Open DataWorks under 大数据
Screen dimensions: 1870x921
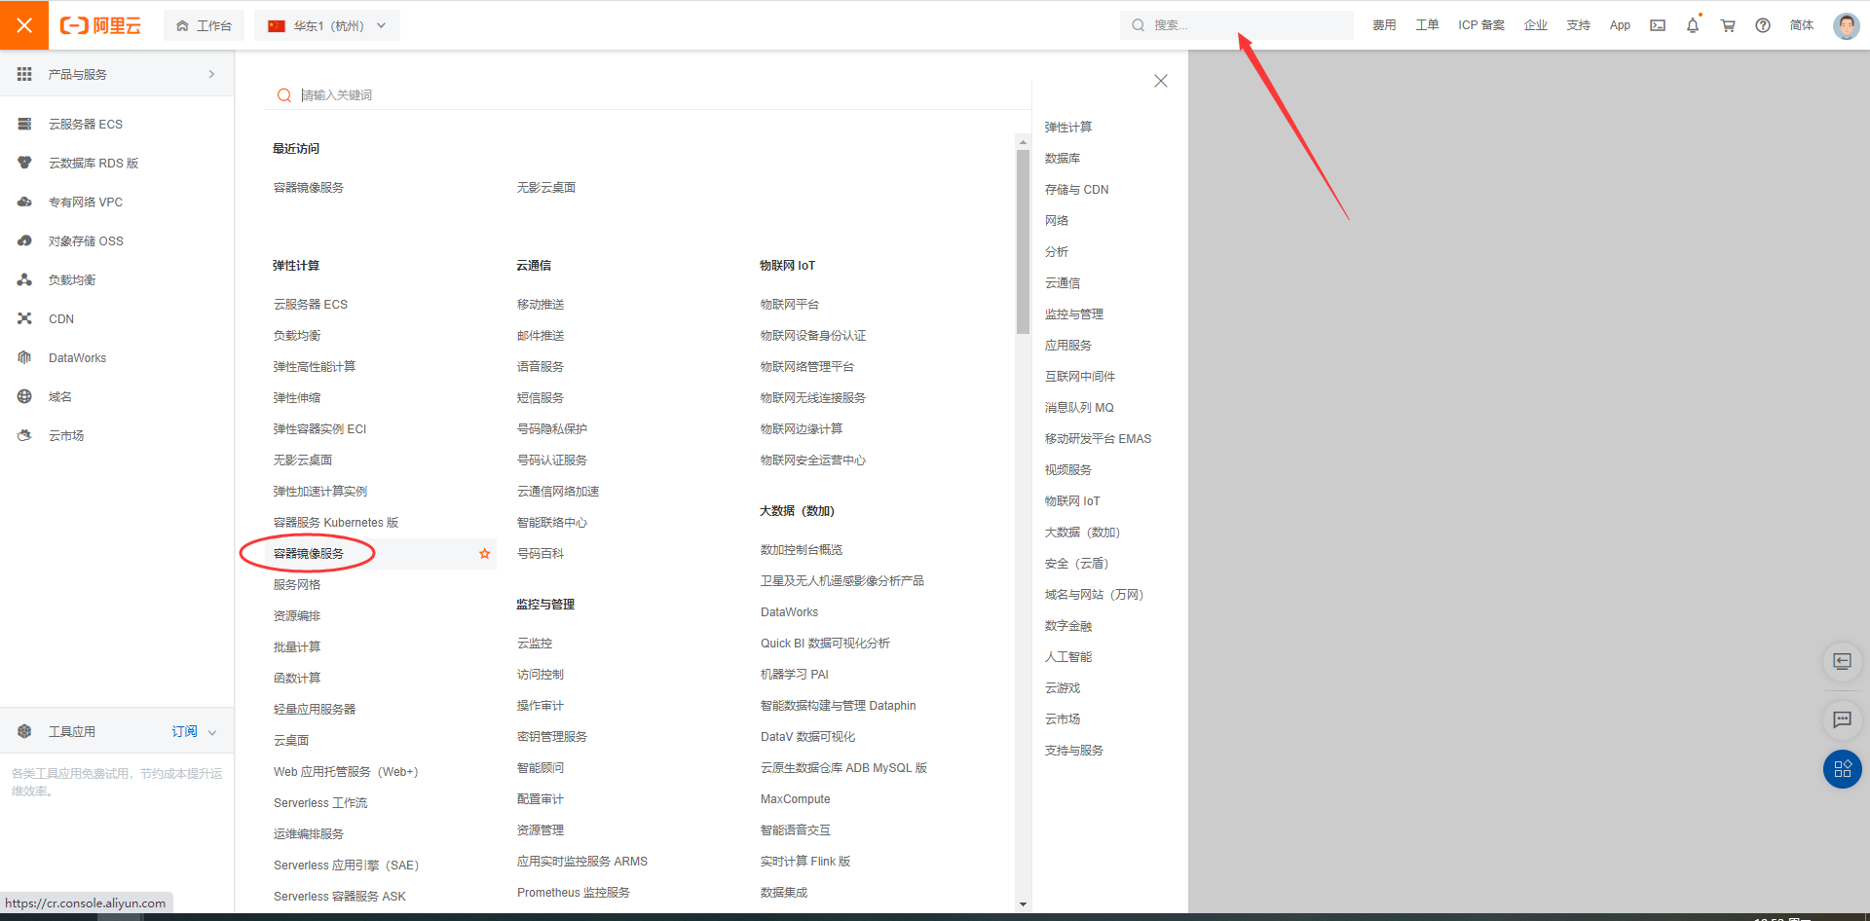point(790,612)
